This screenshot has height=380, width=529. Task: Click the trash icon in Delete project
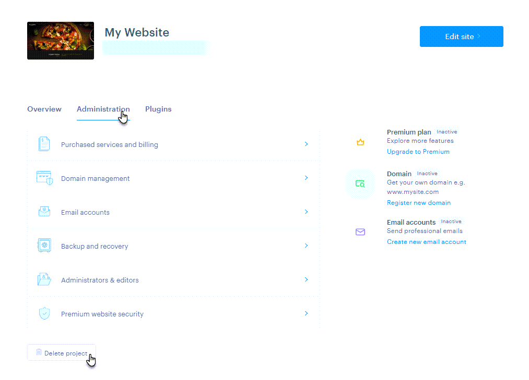[x=39, y=352]
